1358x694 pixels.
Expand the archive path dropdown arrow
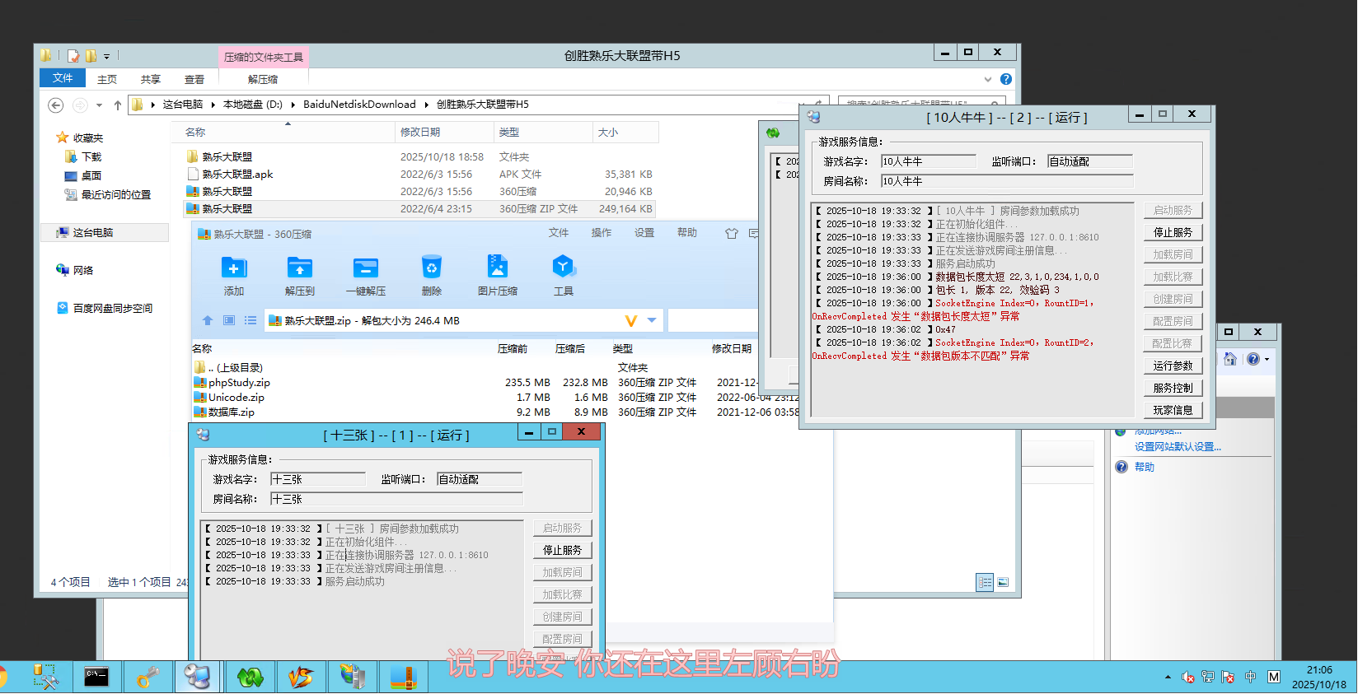tap(652, 320)
